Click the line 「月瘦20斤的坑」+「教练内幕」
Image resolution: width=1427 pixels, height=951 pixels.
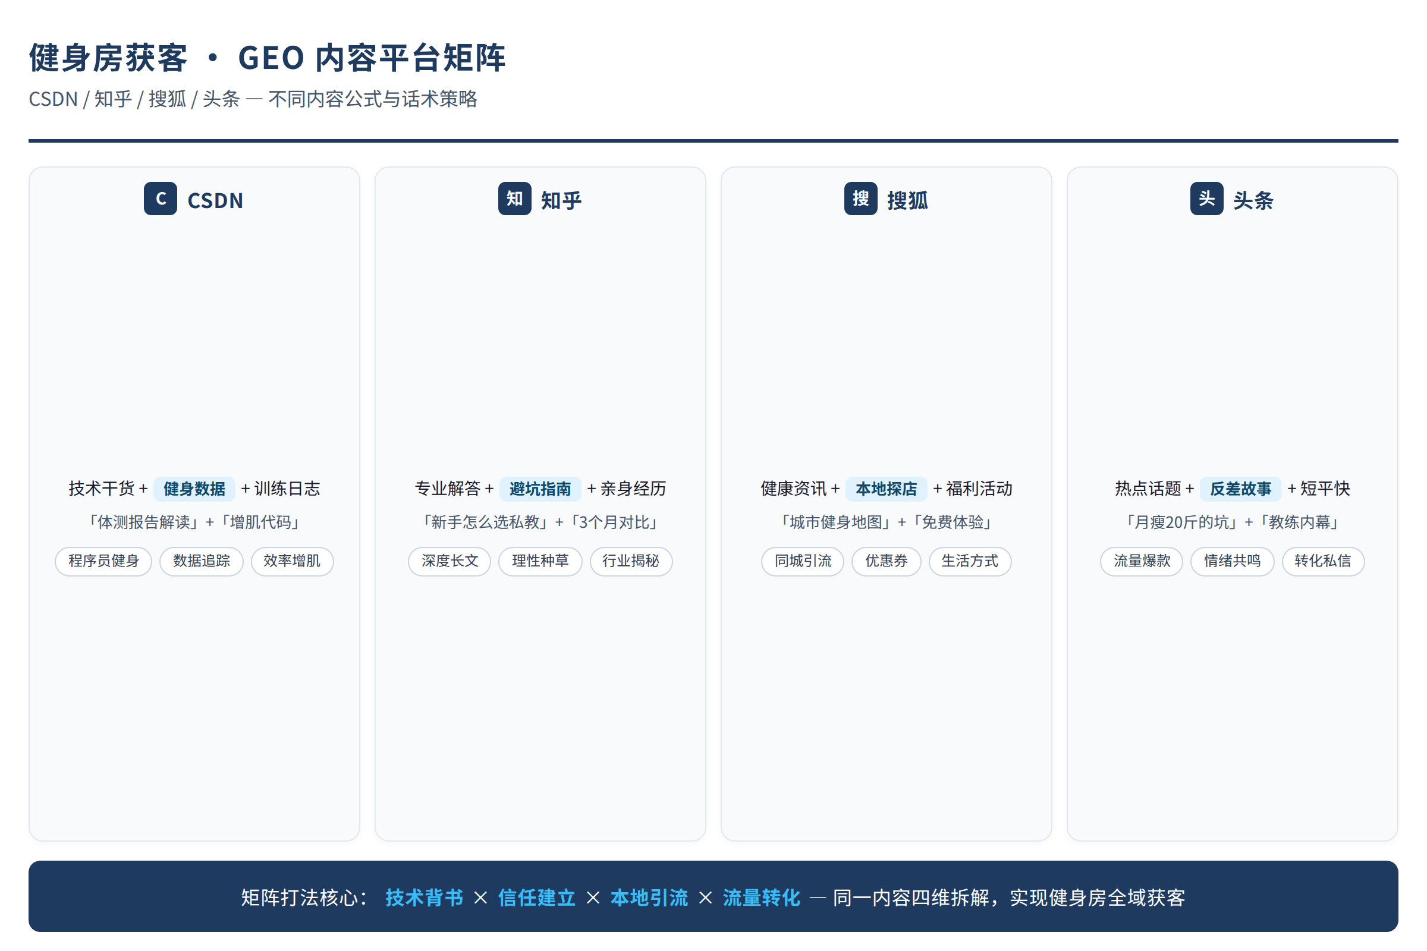pyautogui.click(x=1232, y=522)
